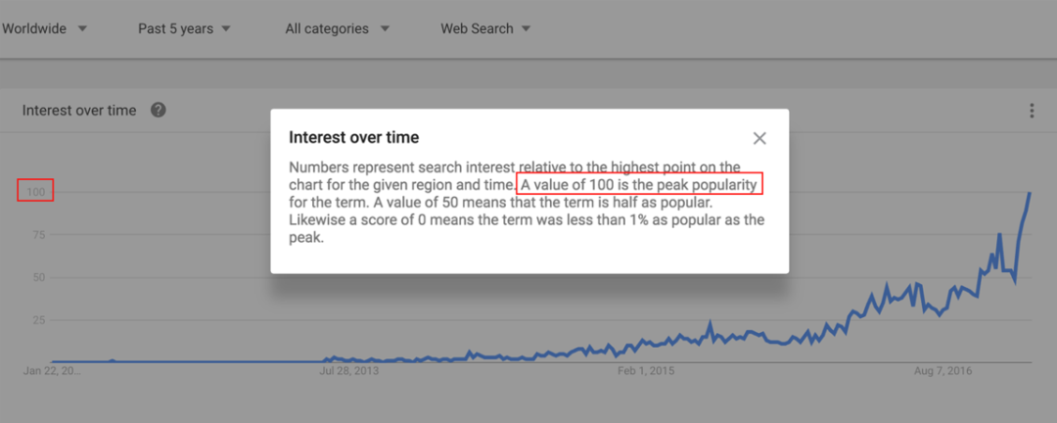Open the All categories dropdown

337,28
